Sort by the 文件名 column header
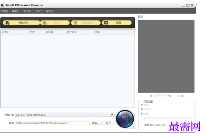This screenshot has height=137, width=207. (x=15, y=32)
